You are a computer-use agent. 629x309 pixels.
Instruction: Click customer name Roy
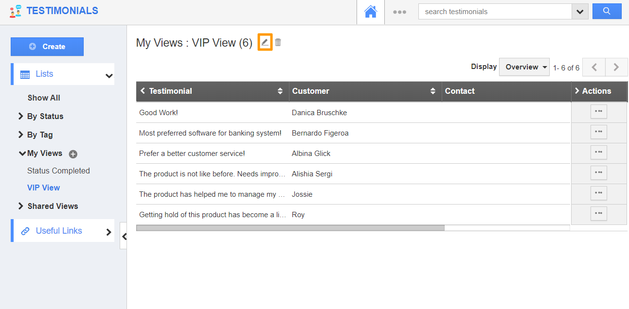tap(298, 215)
